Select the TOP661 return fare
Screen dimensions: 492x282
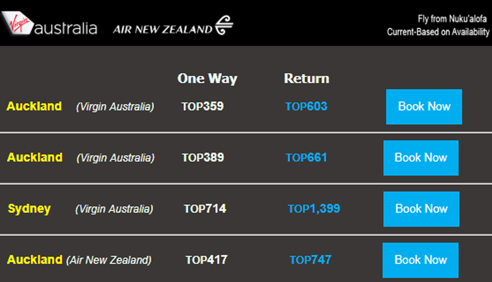click(x=306, y=158)
